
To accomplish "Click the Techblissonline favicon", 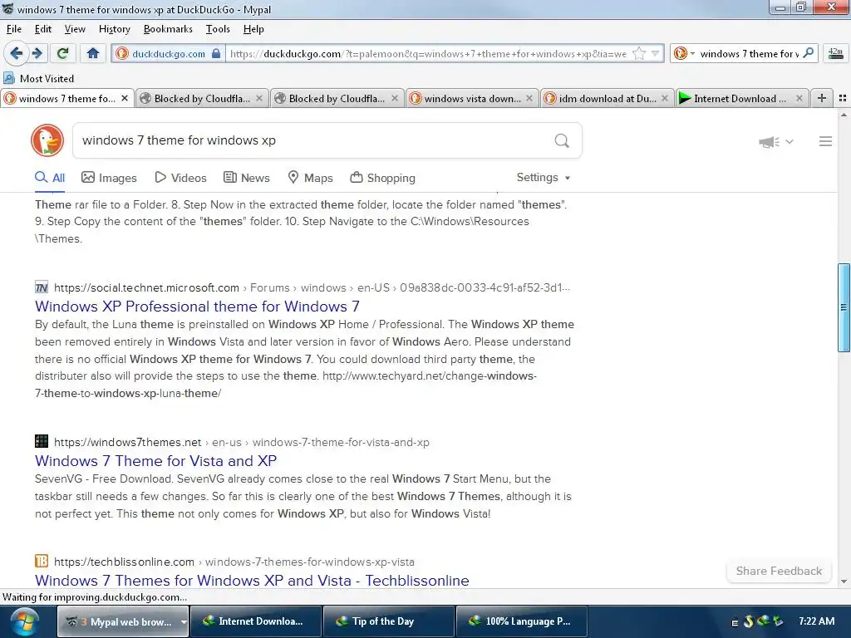I will (x=42, y=561).
